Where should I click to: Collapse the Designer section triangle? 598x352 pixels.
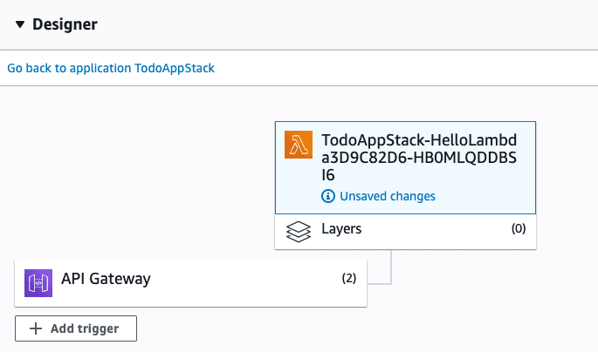point(20,24)
